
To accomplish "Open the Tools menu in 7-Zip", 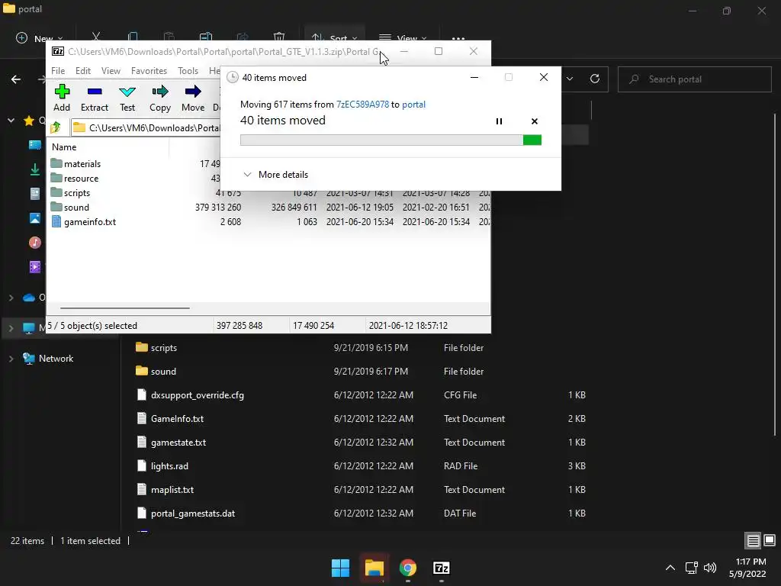I will click(188, 71).
